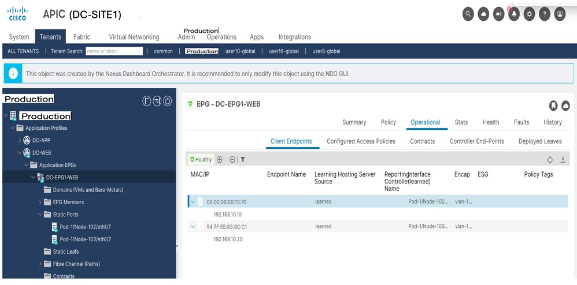
Task: Switch to the Contracts sub-tab
Action: point(423,141)
